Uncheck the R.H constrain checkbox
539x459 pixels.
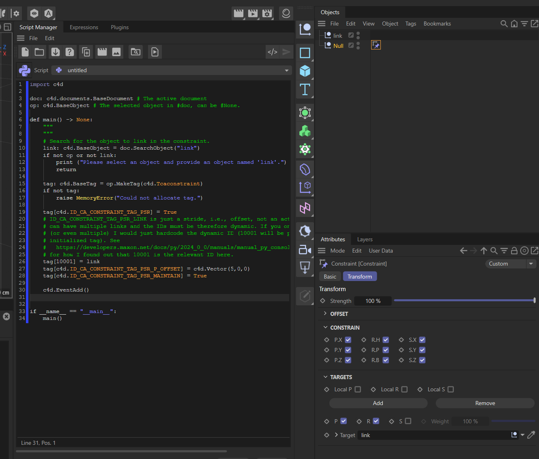386,340
